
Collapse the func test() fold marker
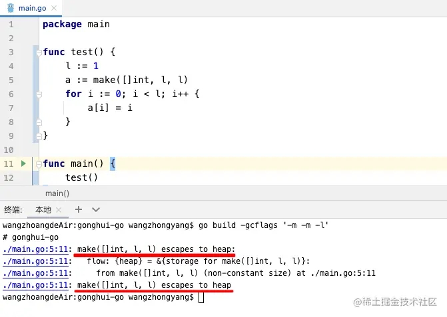tap(39, 53)
